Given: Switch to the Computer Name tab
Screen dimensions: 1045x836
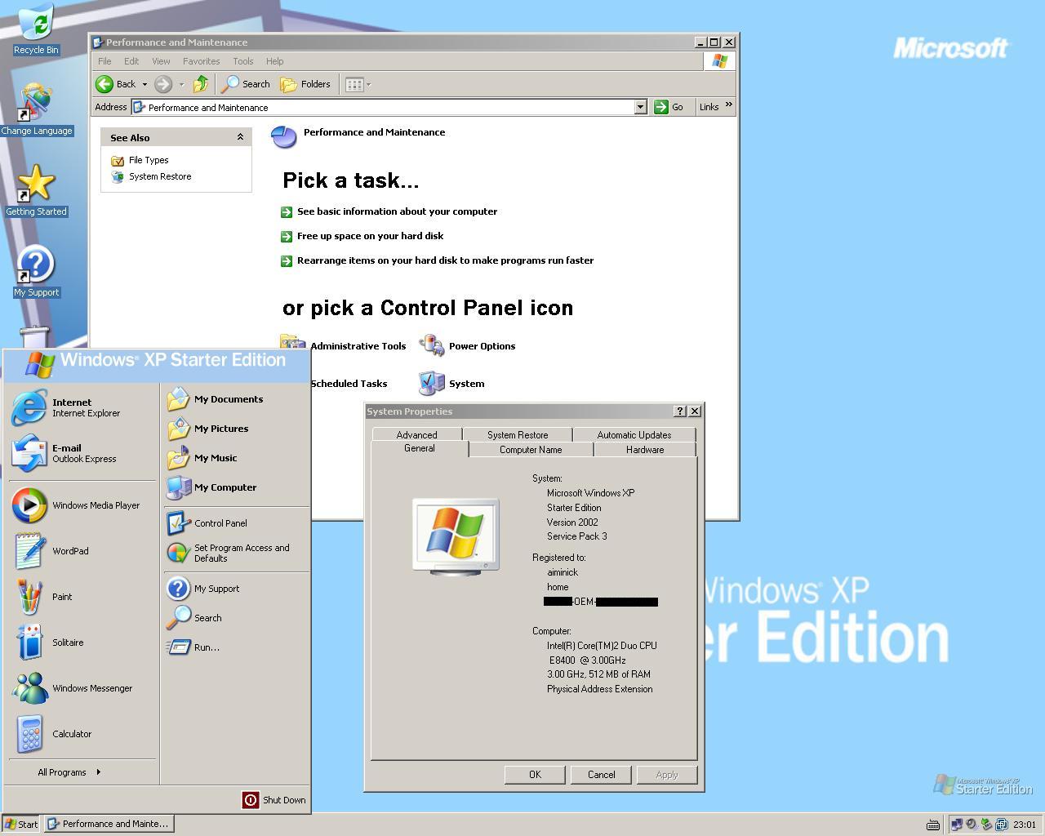Looking at the screenshot, I should (531, 450).
